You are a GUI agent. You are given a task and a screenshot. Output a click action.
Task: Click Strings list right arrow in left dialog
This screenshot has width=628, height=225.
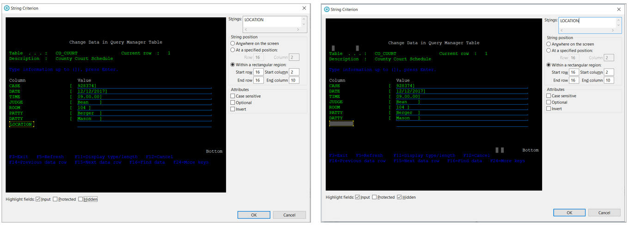pyautogui.click(x=298, y=30)
